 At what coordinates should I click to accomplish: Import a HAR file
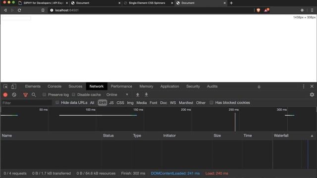tap(138, 94)
